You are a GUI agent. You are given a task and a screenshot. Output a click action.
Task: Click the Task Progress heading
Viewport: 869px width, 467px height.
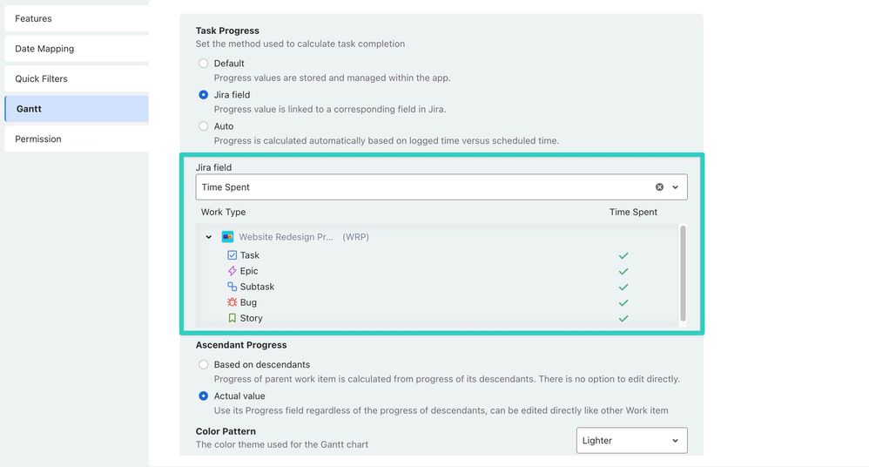coord(227,30)
